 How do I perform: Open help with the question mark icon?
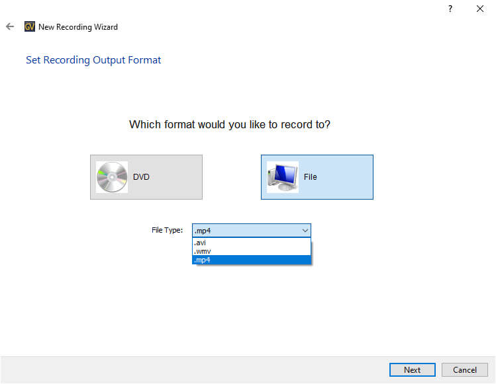tap(450, 9)
